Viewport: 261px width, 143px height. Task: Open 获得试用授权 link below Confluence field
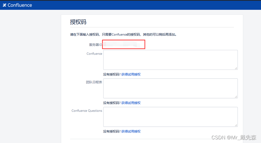click(x=131, y=74)
